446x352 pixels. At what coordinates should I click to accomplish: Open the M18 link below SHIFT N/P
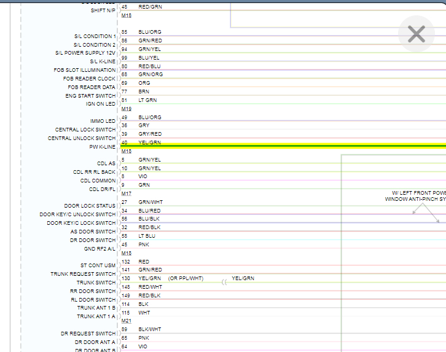(127, 15)
